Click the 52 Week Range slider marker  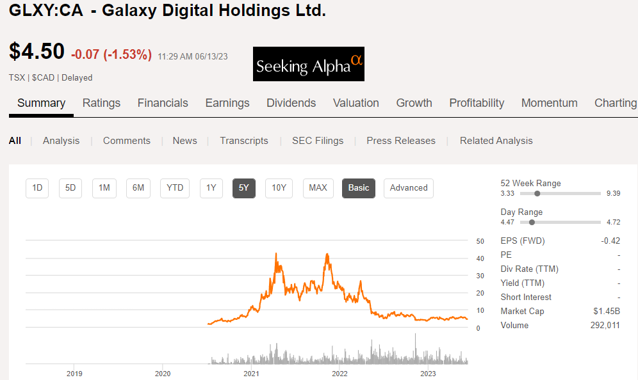tap(537, 193)
